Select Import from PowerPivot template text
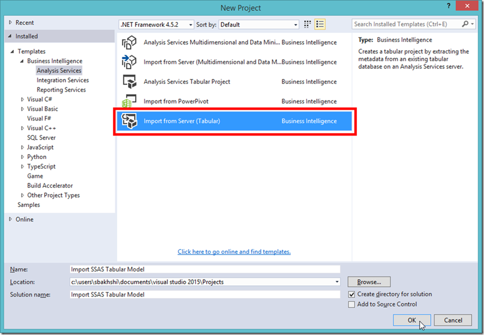The image size is (484, 335). coord(176,101)
